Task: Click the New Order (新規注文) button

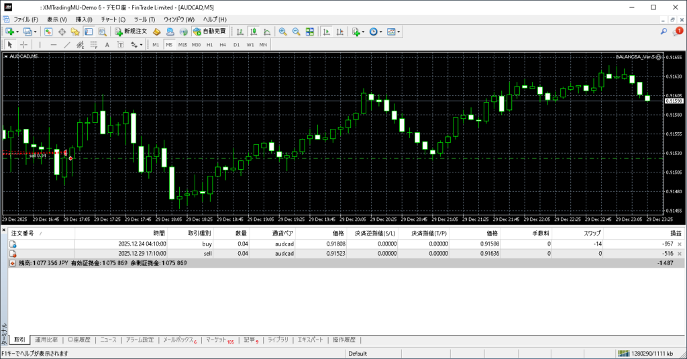Action: point(130,32)
